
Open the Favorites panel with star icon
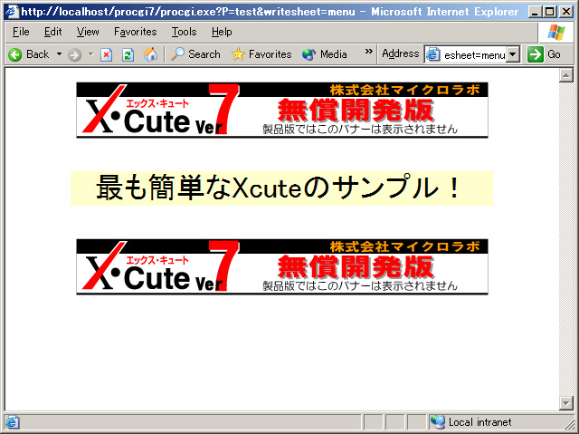coord(261,54)
